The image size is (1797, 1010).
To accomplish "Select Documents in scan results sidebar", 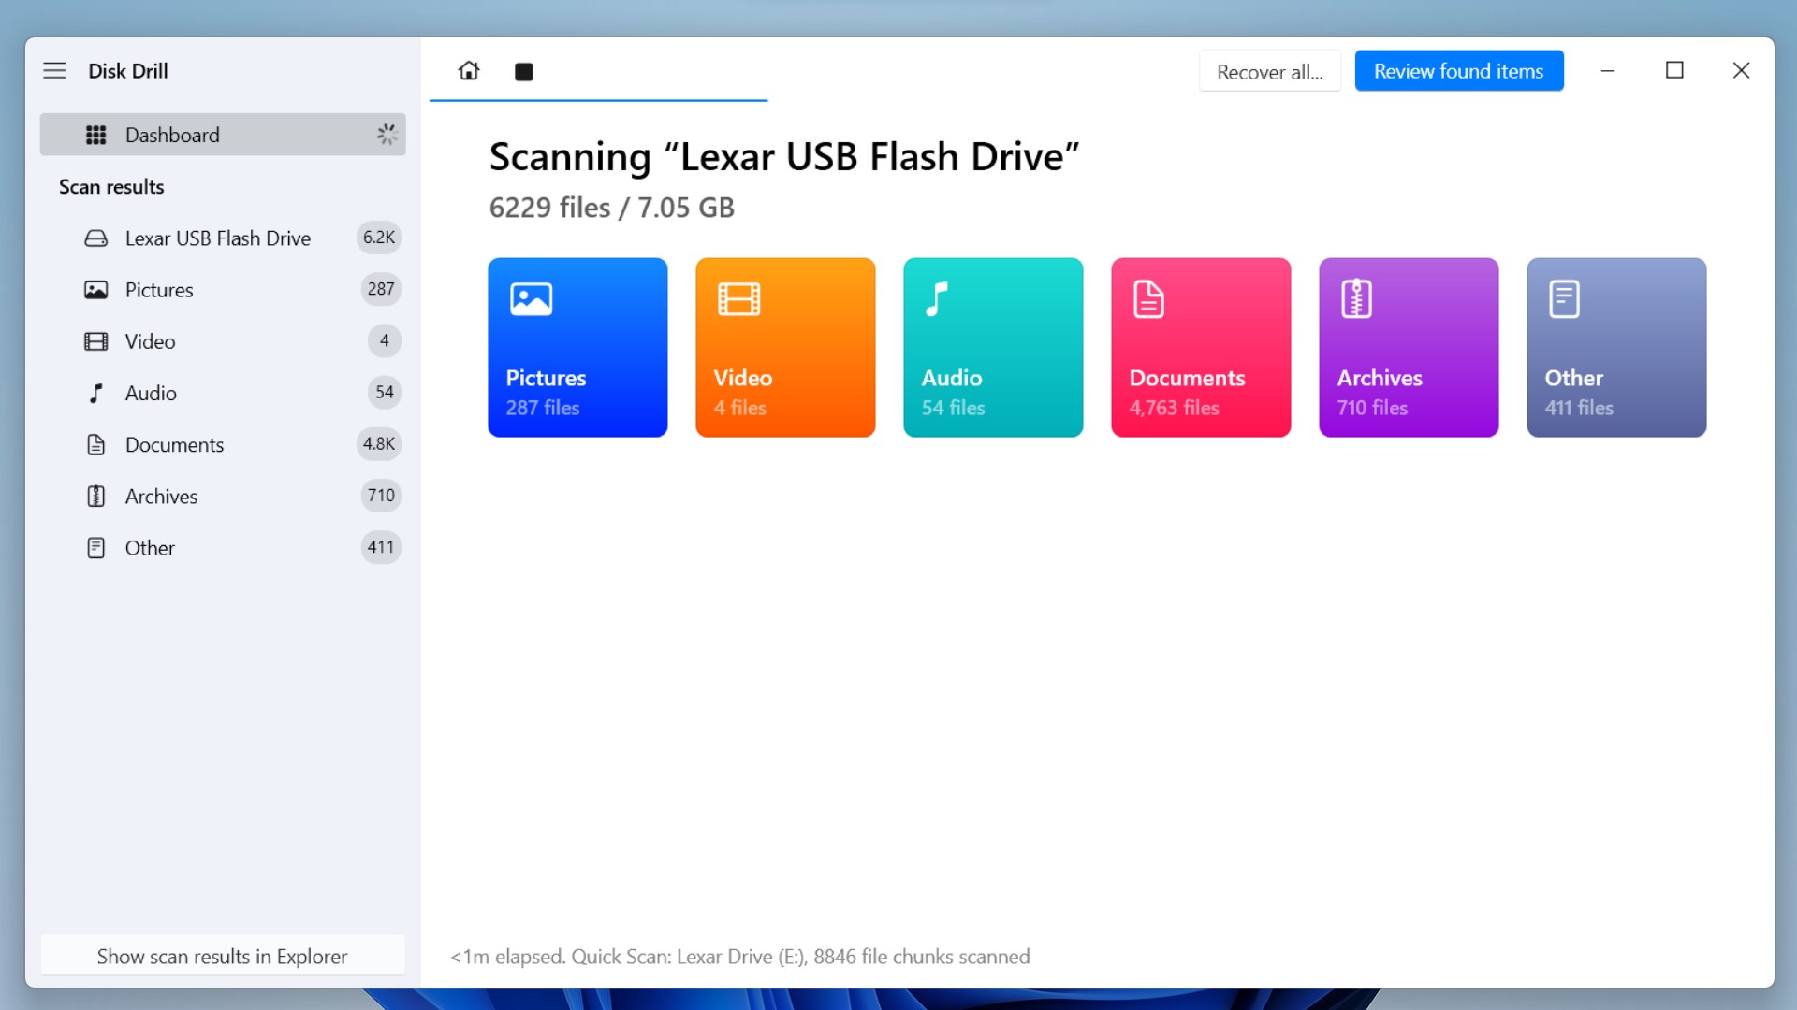I will point(174,444).
